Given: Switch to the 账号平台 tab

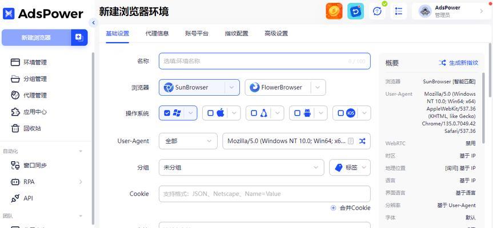Looking at the screenshot, I should (x=197, y=34).
